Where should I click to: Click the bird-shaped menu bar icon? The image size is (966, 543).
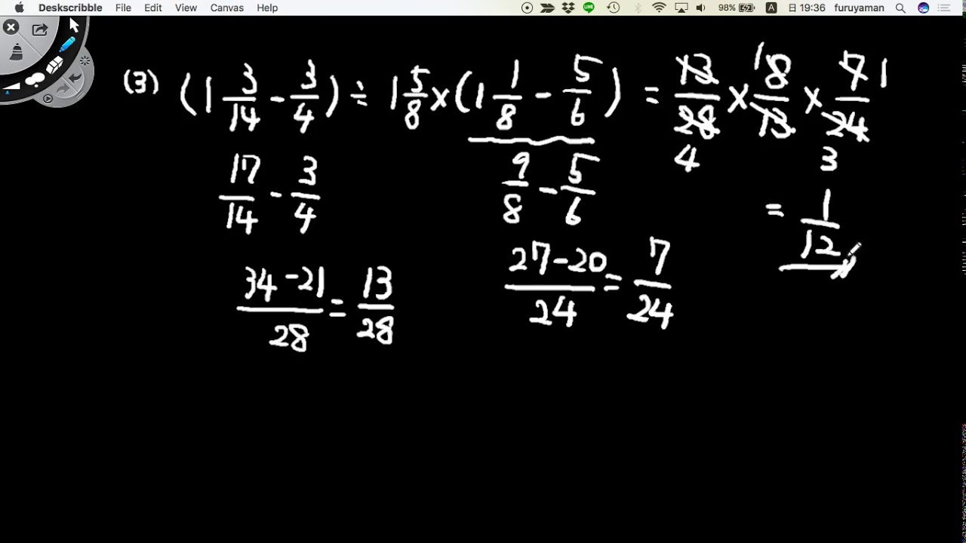tap(548, 8)
